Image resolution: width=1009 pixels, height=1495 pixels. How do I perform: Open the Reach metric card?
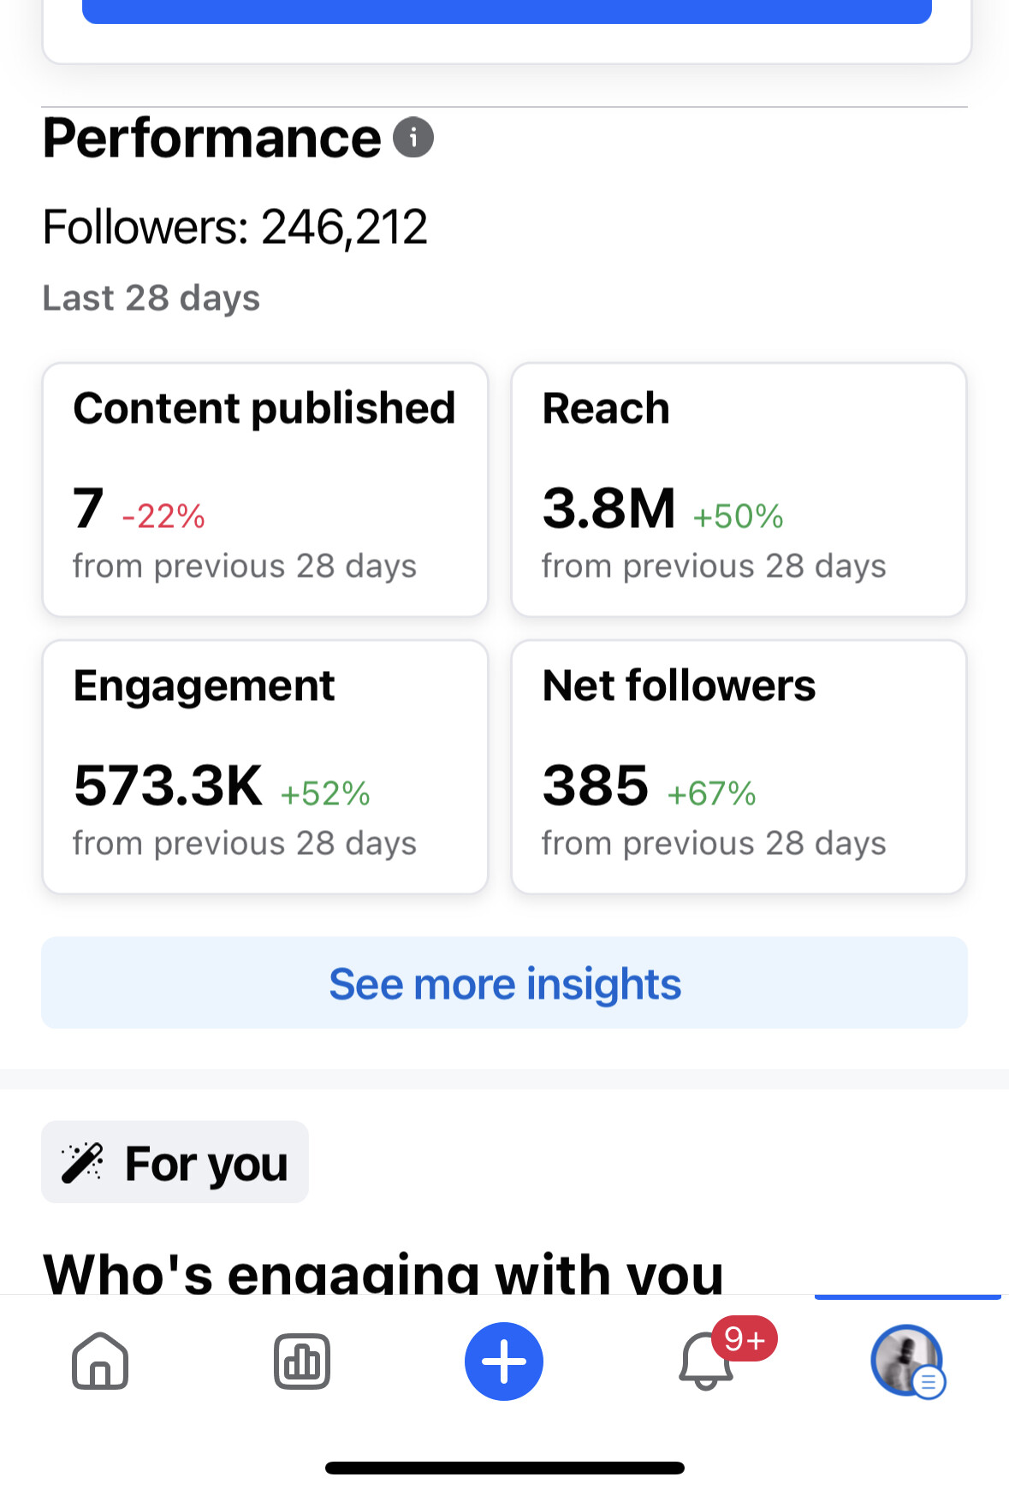(739, 489)
